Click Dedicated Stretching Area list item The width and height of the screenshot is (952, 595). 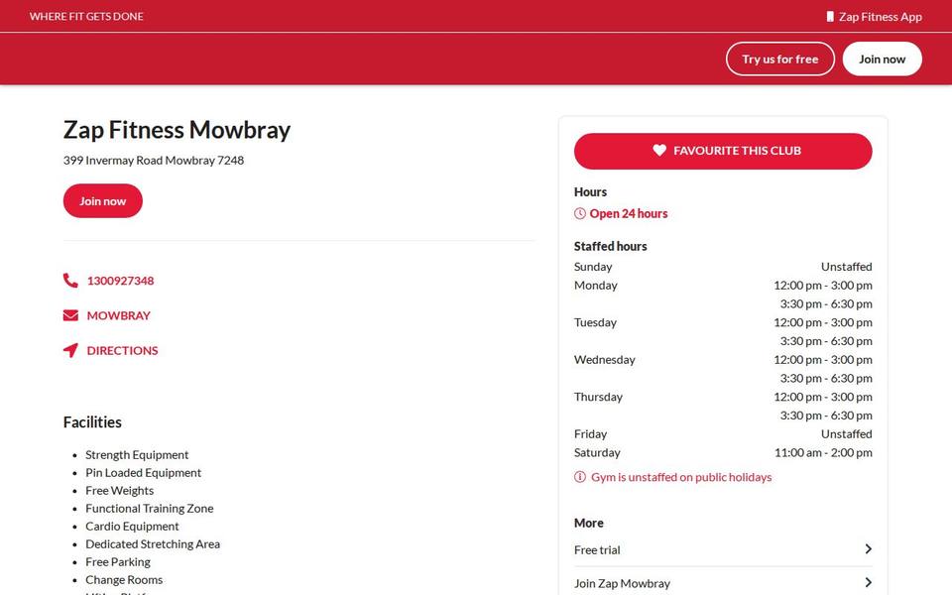[x=153, y=544]
